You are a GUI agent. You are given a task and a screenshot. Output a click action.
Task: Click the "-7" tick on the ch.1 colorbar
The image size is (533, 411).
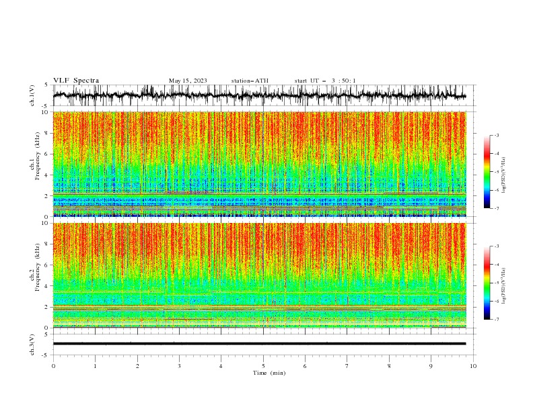(x=497, y=208)
